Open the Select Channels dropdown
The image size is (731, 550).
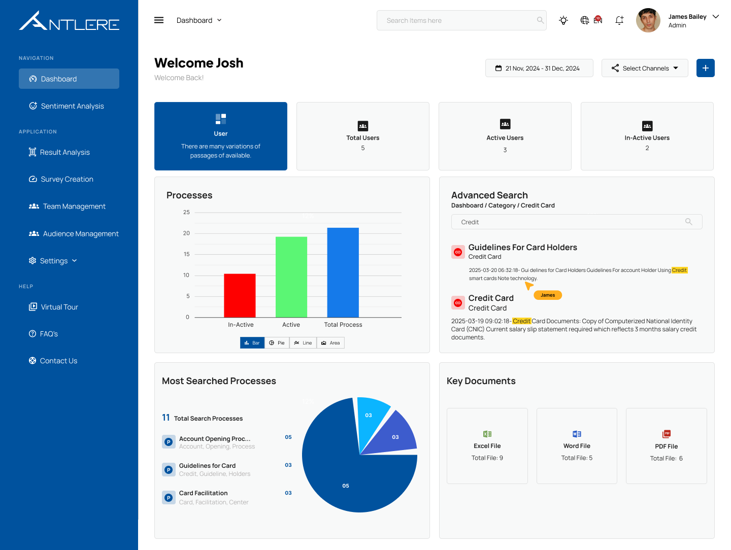645,67
